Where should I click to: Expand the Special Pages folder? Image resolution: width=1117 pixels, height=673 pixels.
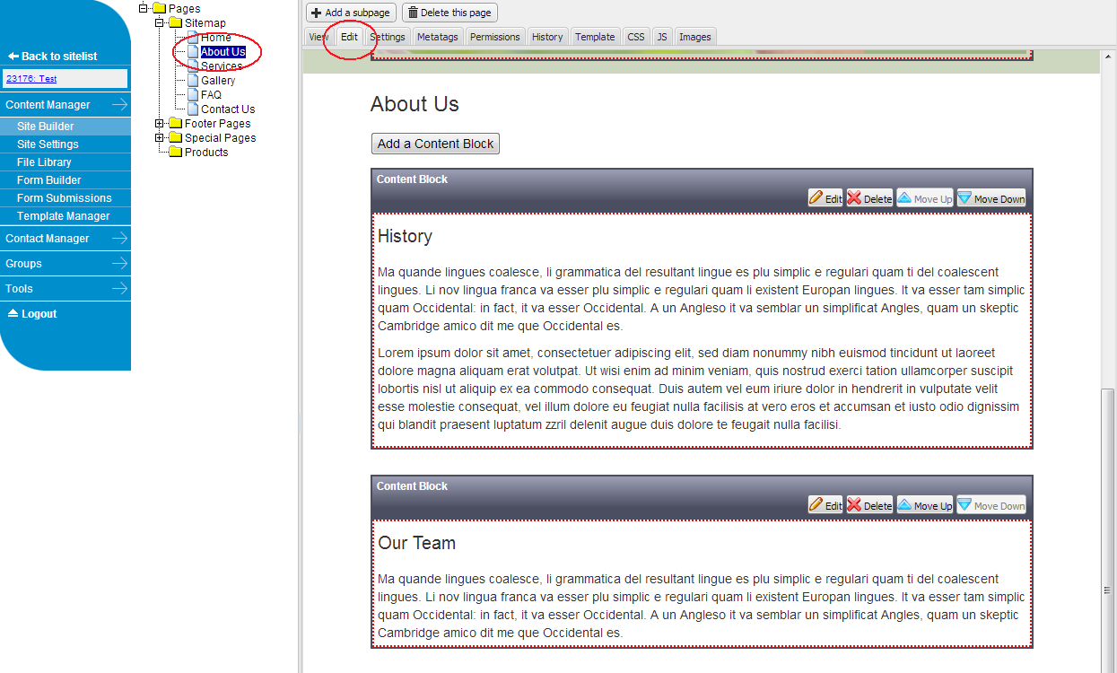point(160,138)
